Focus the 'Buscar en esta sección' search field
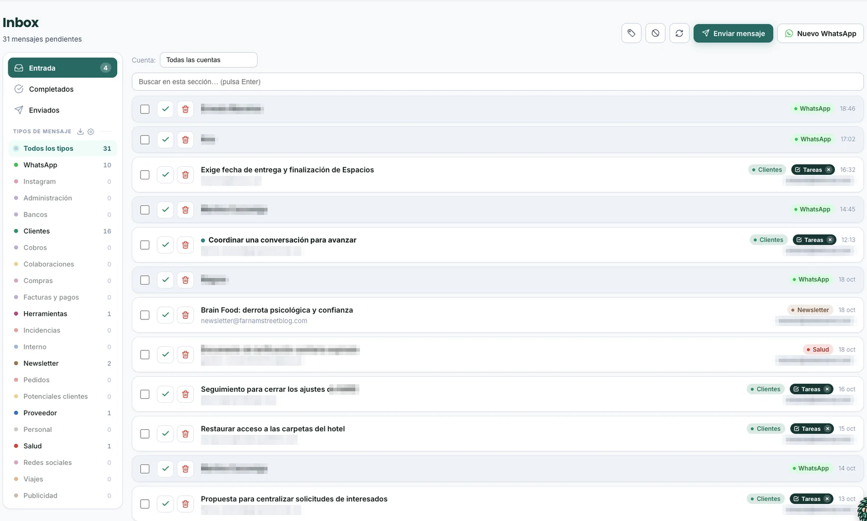The height and width of the screenshot is (521, 867). 497,81
